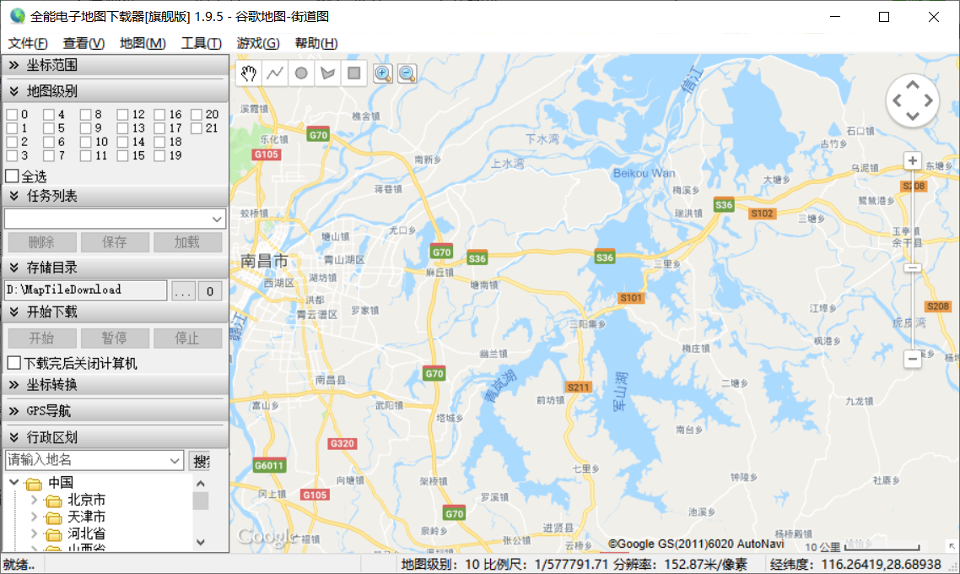The image size is (960, 574).
Task: Expand the 坐标范围 panel
Action: pyautogui.click(x=115, y=65)
